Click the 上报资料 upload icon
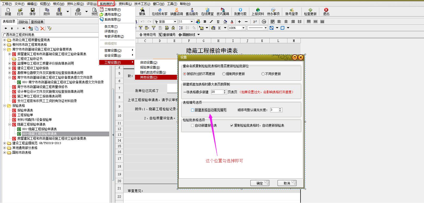424x203 pixels. click(258, 11)
